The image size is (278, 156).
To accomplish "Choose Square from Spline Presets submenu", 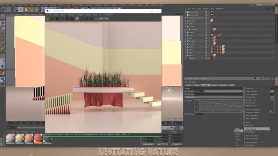I will (x=238, y=131).
